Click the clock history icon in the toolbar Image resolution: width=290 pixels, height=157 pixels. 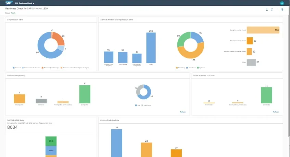pos(282,10)
